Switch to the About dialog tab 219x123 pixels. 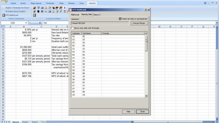96,15
